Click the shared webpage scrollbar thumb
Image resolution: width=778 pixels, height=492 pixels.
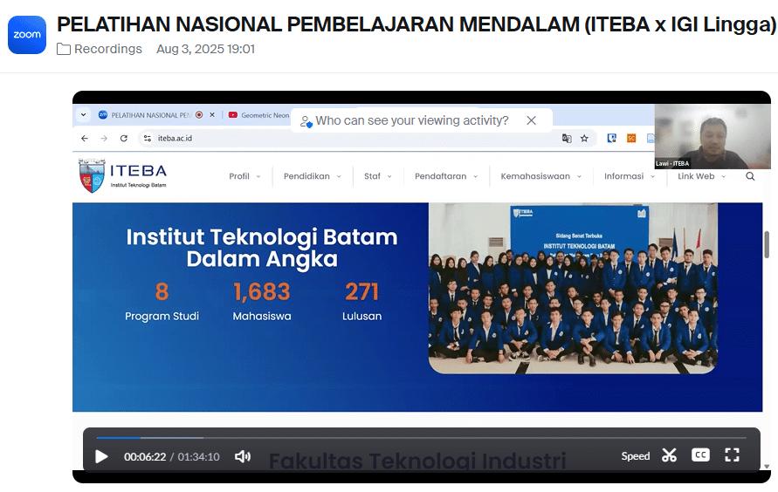pos(767,244)
